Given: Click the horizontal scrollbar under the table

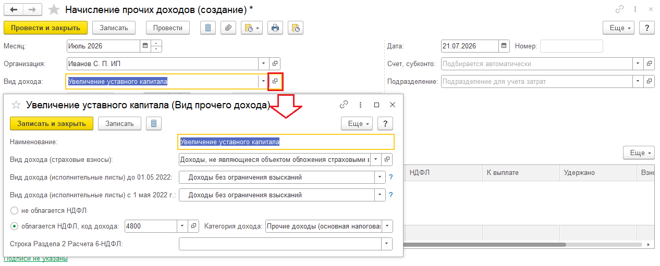Looking at the screenshot, I should tap(529, 245).
